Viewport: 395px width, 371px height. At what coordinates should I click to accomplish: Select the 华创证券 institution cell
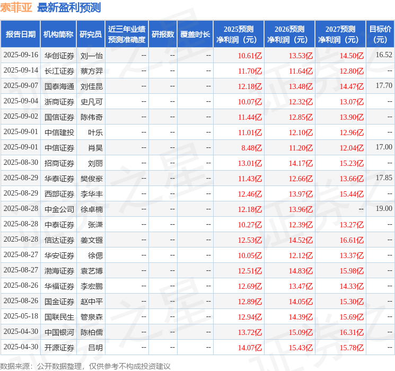click(x=59, y=56)
